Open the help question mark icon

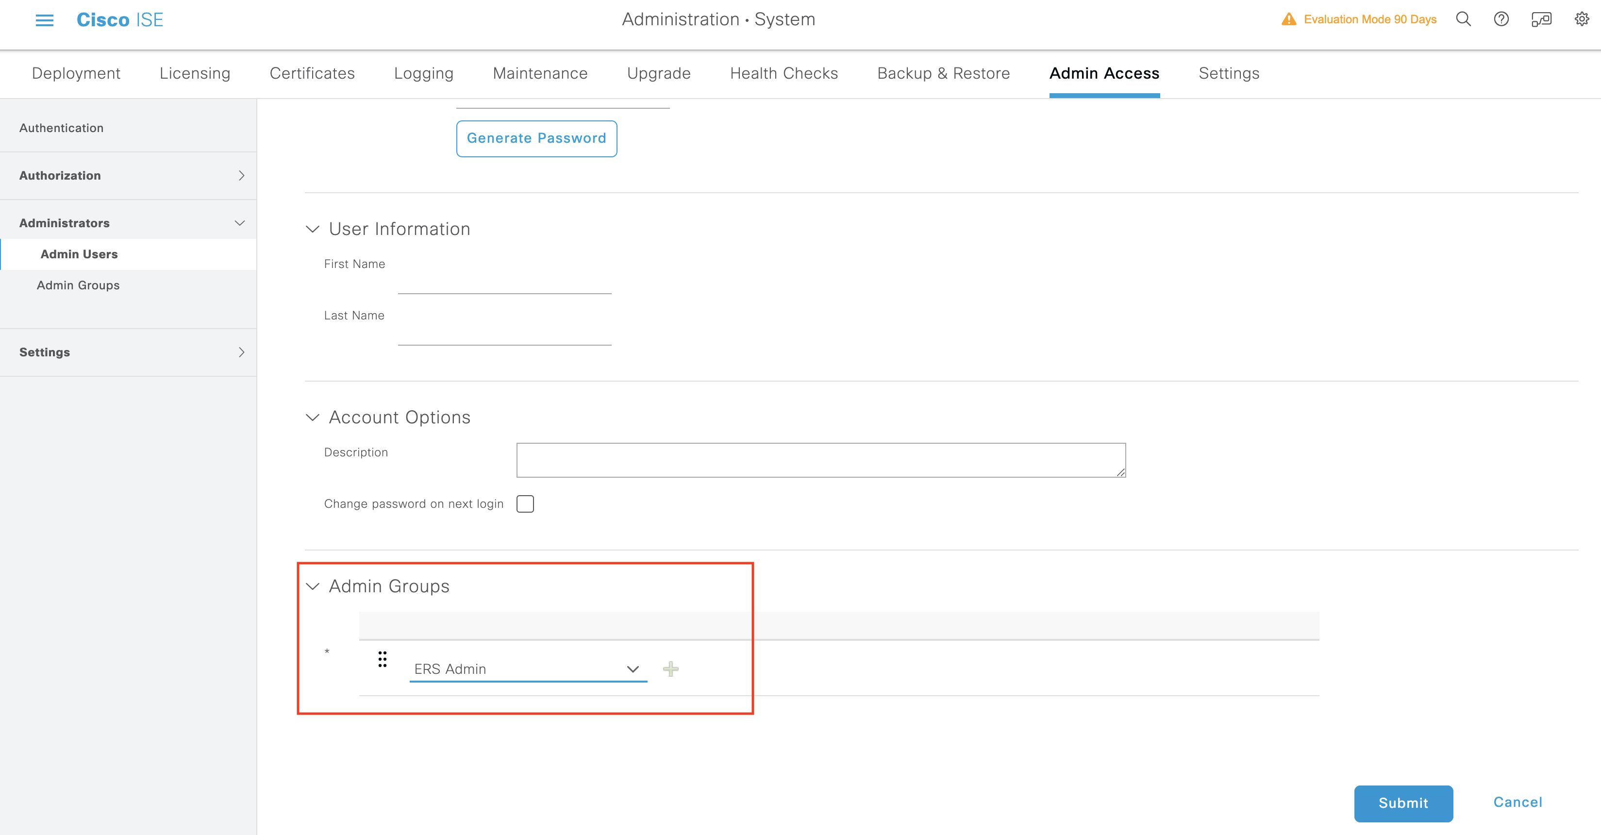[x=1501, y=19]
